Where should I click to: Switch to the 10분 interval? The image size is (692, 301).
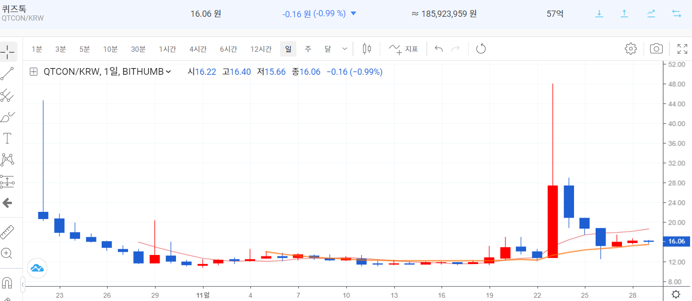pyautogui.click(x=110, y=49)
